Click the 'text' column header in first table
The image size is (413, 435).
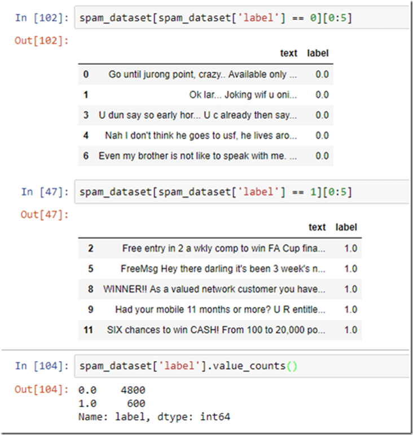click(288, 54)
